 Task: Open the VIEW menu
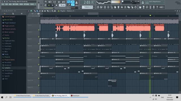point(21,4)
